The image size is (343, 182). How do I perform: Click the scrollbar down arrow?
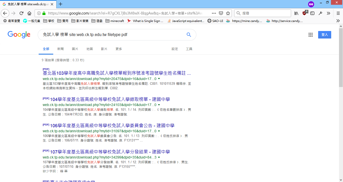(x=341, y=180)
